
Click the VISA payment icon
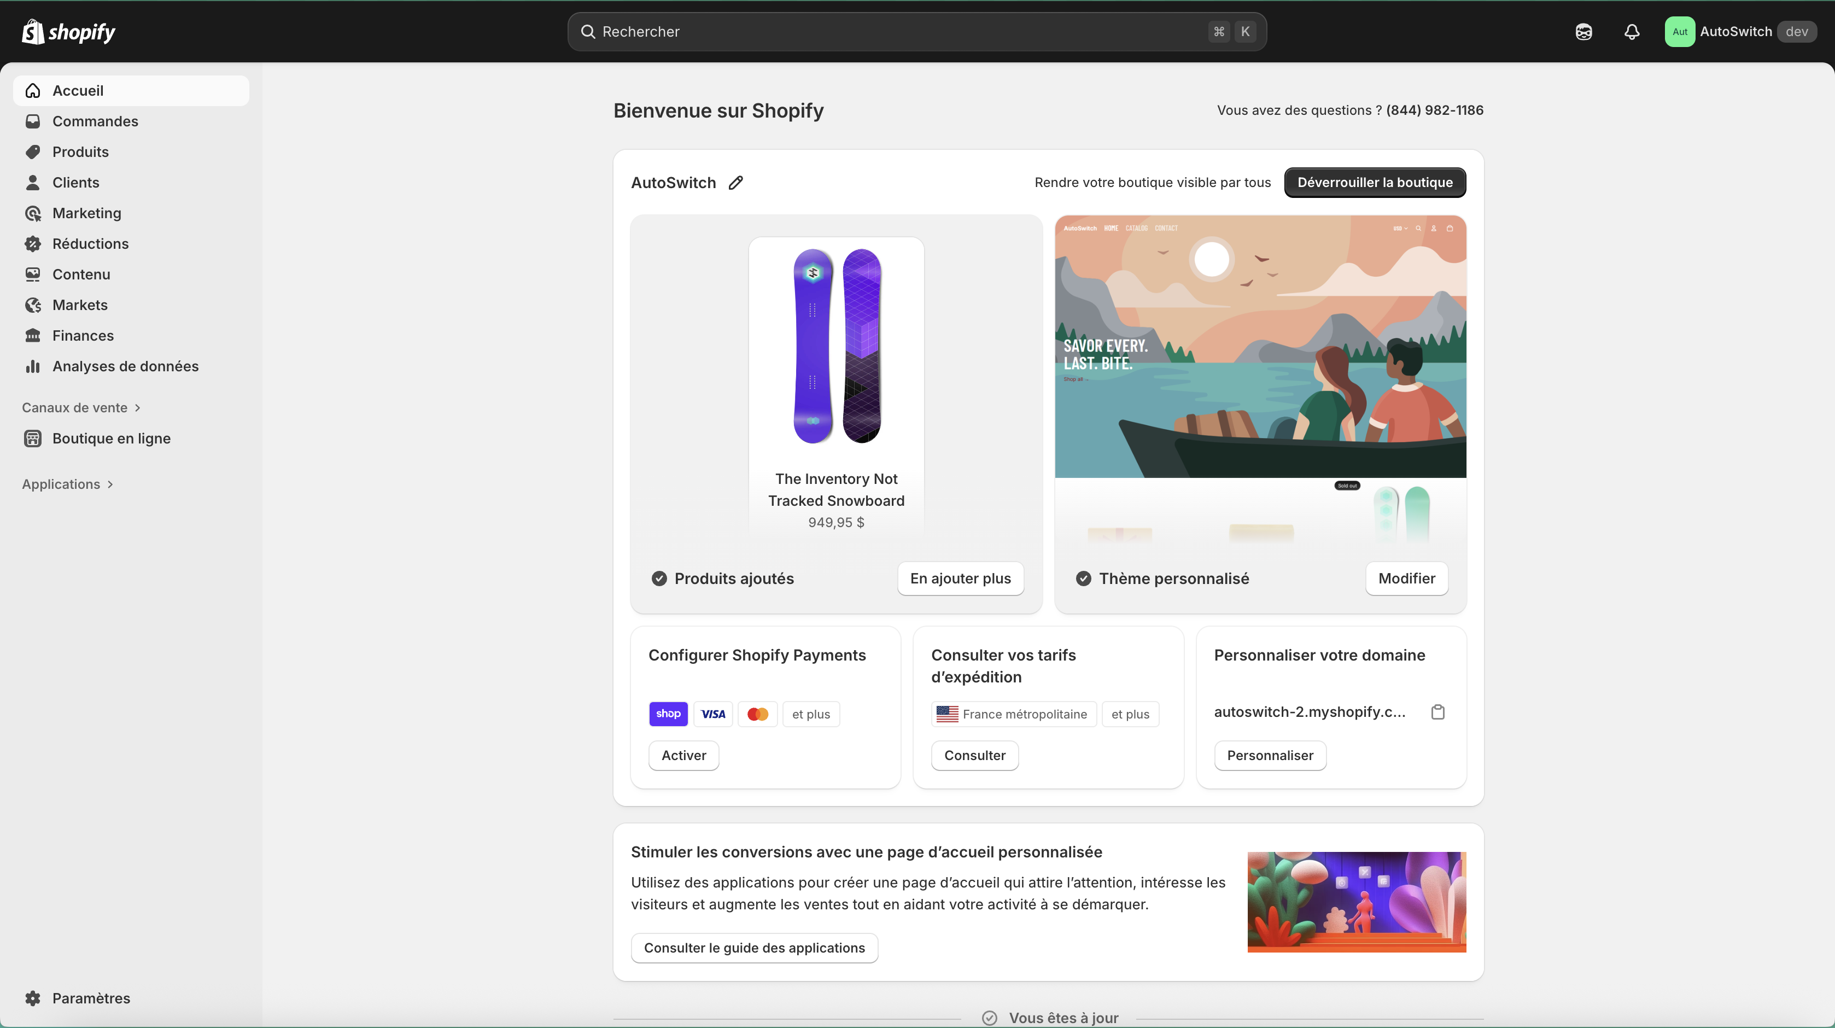coord(712,714)
